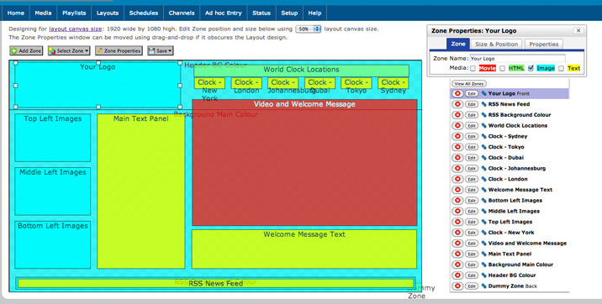602x304 pixels.
Task: Open the 50% canvas size dropdown
Action: click(x=309, y=29)
